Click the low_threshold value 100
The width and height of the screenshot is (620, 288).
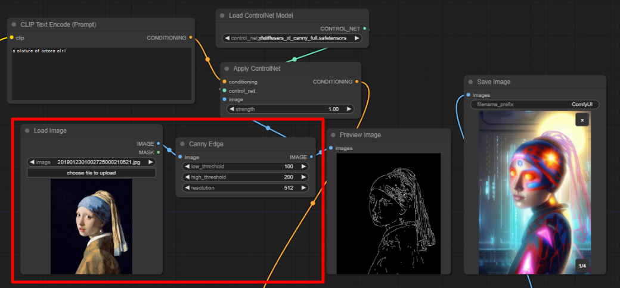pos(289,167)
